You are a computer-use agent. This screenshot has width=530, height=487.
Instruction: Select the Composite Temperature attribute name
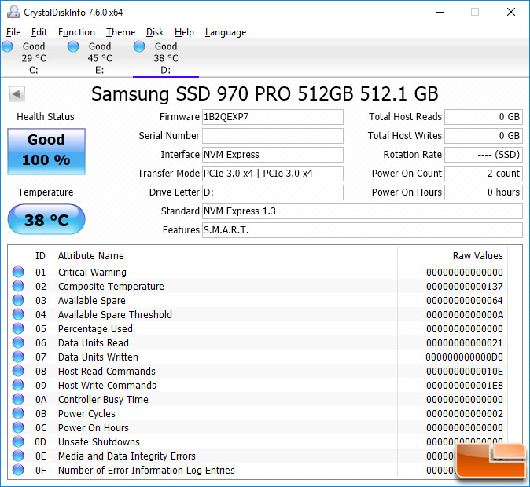tap(111, 287)
